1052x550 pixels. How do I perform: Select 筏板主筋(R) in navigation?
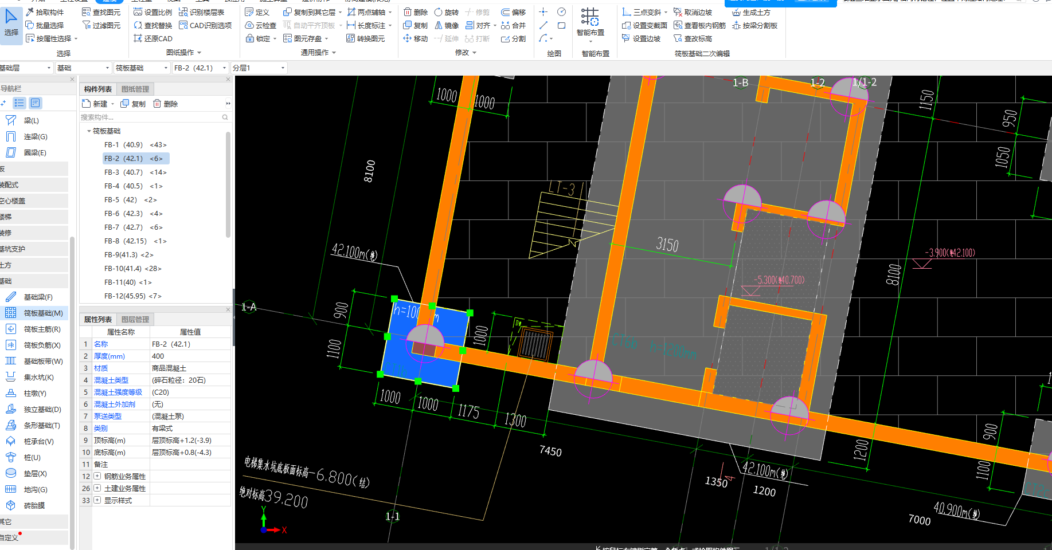tap(34, 329)
